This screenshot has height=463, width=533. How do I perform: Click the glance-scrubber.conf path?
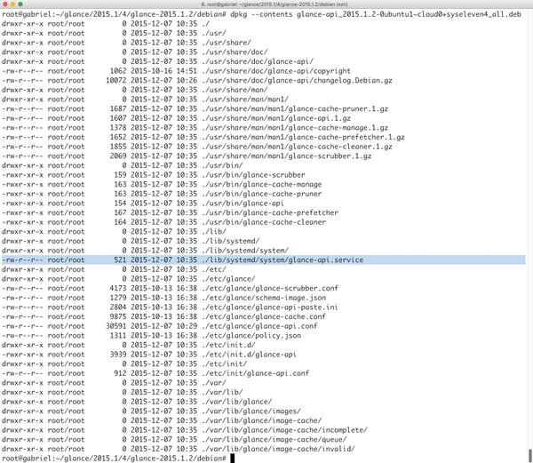pos(270,288)
